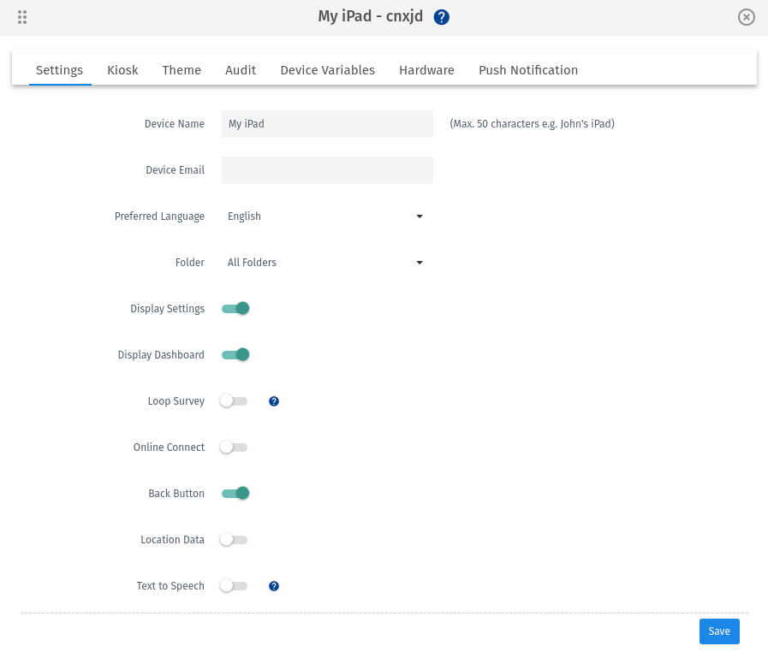This screenshot has height=652, width=768.
Task: Click the help icon beside Loop Survey
Action: (274, 400)
